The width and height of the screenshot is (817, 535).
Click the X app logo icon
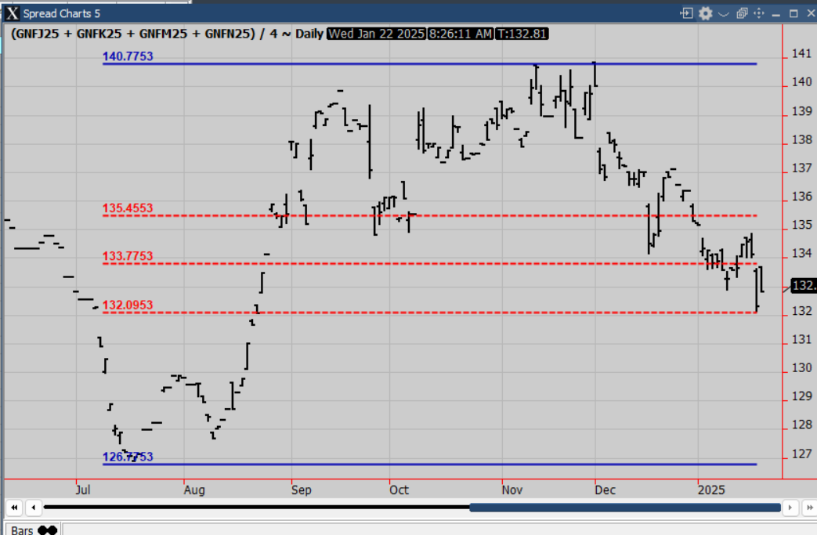(x=12, y=13)
